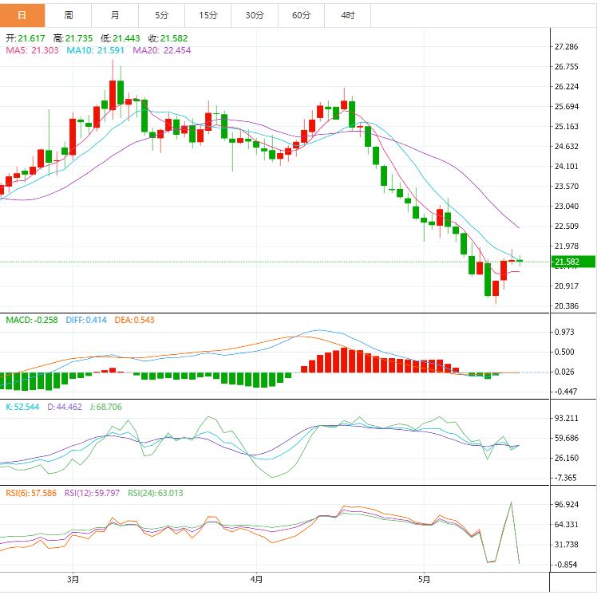Click the MA5 moving average label
The width and height of the screenshot is (601, 595).
coord(31,50)
